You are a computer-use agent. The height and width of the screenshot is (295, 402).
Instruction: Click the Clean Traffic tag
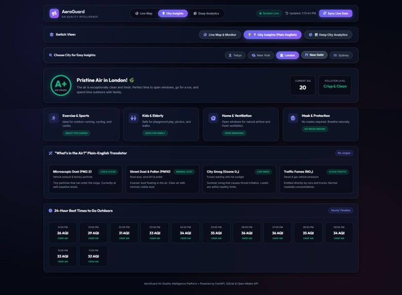[x=338, y=172]
